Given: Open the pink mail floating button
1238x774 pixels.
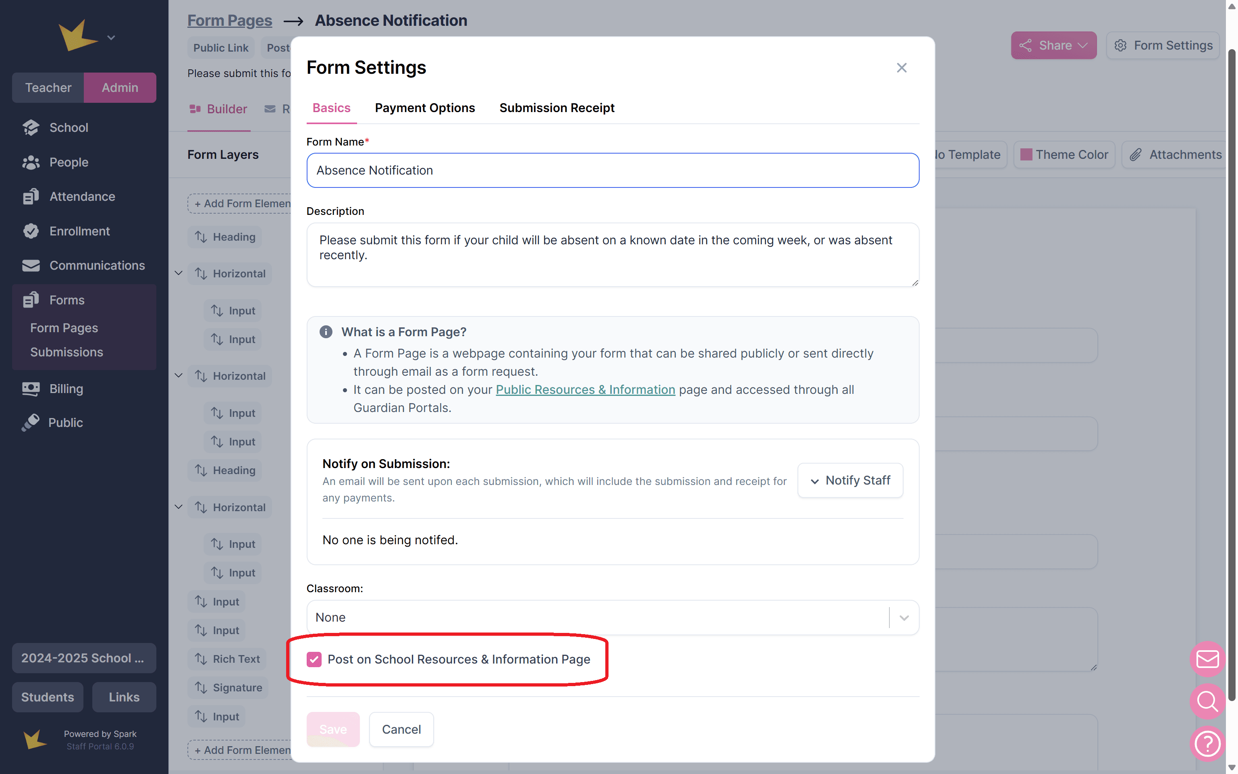Looking at the screenshot, I should pyautogui.click(x=1207, y=658).
